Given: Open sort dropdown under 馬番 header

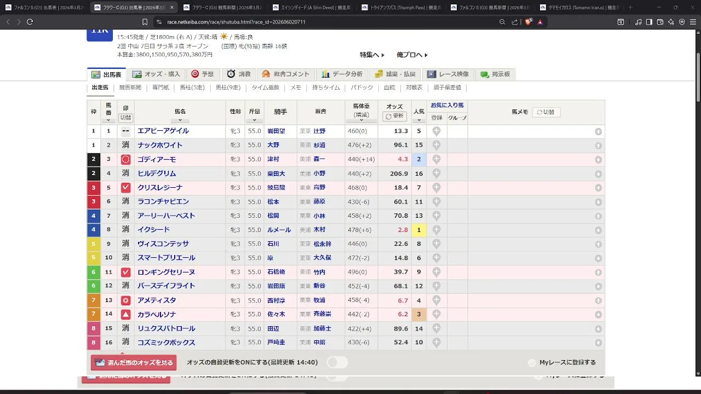Looking at the screenshot, I should click(x=108, y=120).
